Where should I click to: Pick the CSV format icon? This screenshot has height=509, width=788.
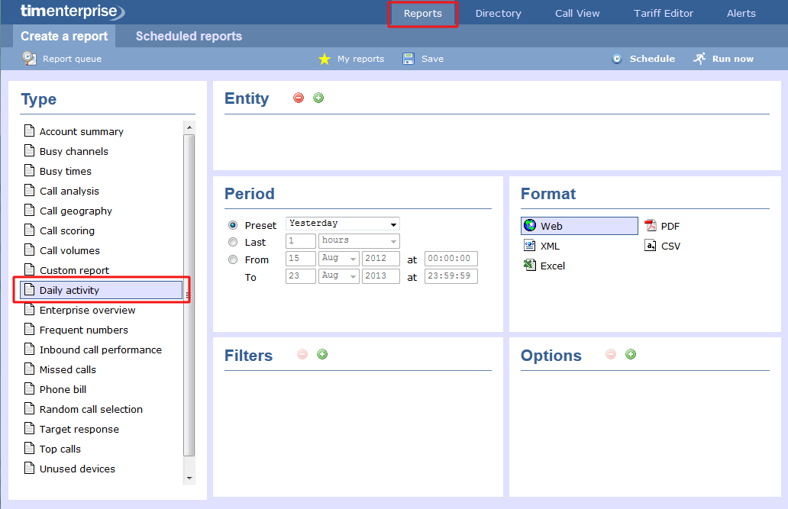pyautogui.click(x=651, y=246)
